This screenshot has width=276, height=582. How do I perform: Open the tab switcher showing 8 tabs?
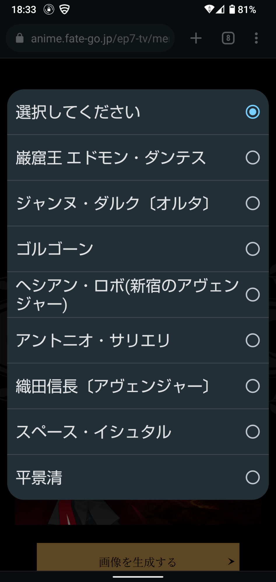coord(228,38)
